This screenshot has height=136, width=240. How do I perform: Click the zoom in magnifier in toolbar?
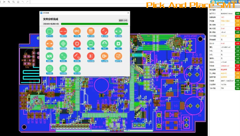[9, 2]
